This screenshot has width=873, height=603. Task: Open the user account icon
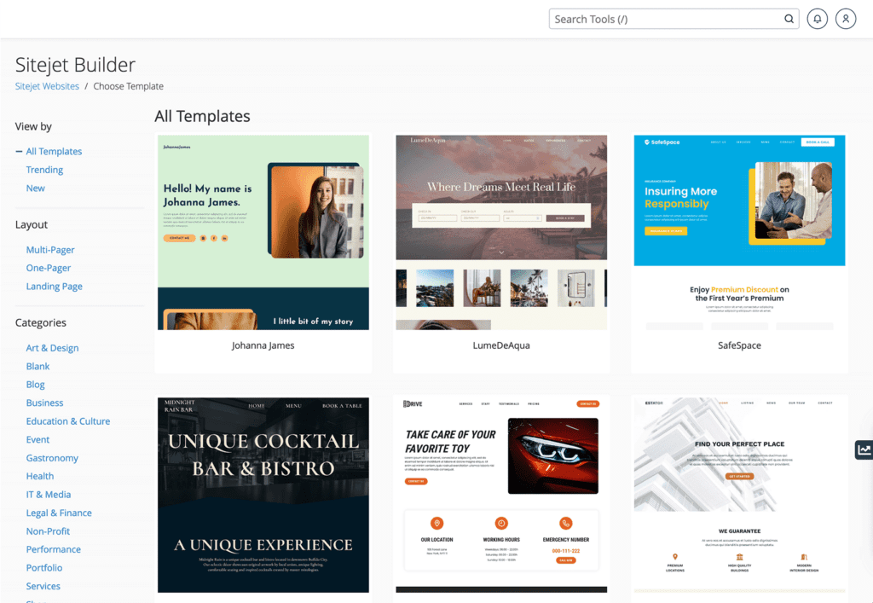[845, 19]
